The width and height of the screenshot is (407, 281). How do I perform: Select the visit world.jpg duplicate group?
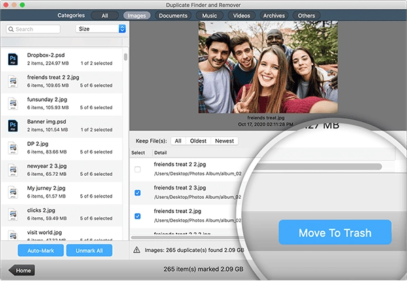(x=62, y=233)
